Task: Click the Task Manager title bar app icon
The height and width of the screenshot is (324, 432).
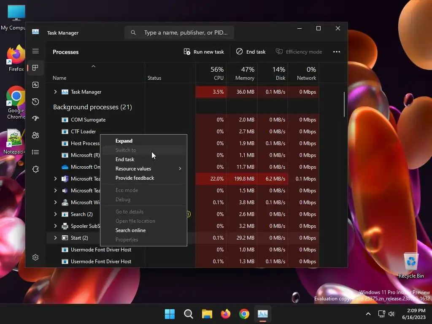Action: pos(35,32)
